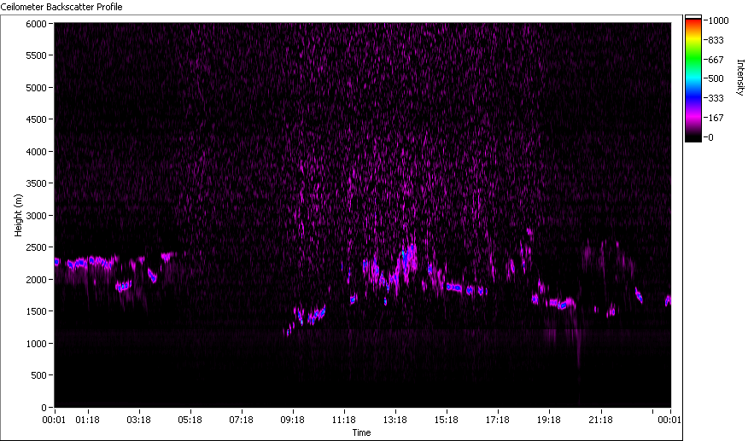Click the 1000 height axis tick label

(36, 343)
